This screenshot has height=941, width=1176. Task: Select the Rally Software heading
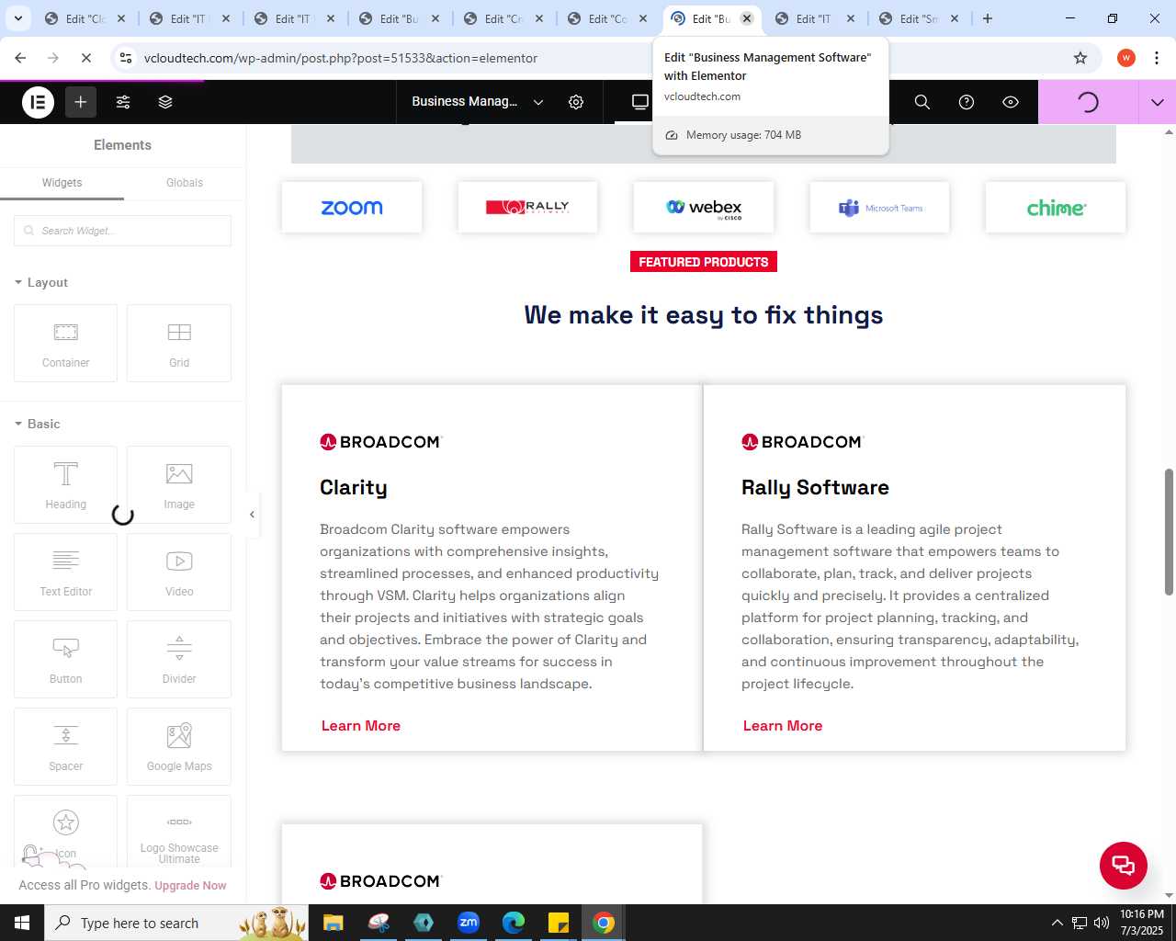click(x=815, y=488)
